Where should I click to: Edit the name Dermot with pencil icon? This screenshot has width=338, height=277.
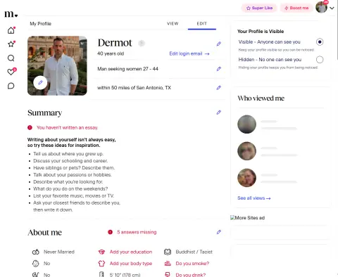pyautogui.click(x=219, y=44)
